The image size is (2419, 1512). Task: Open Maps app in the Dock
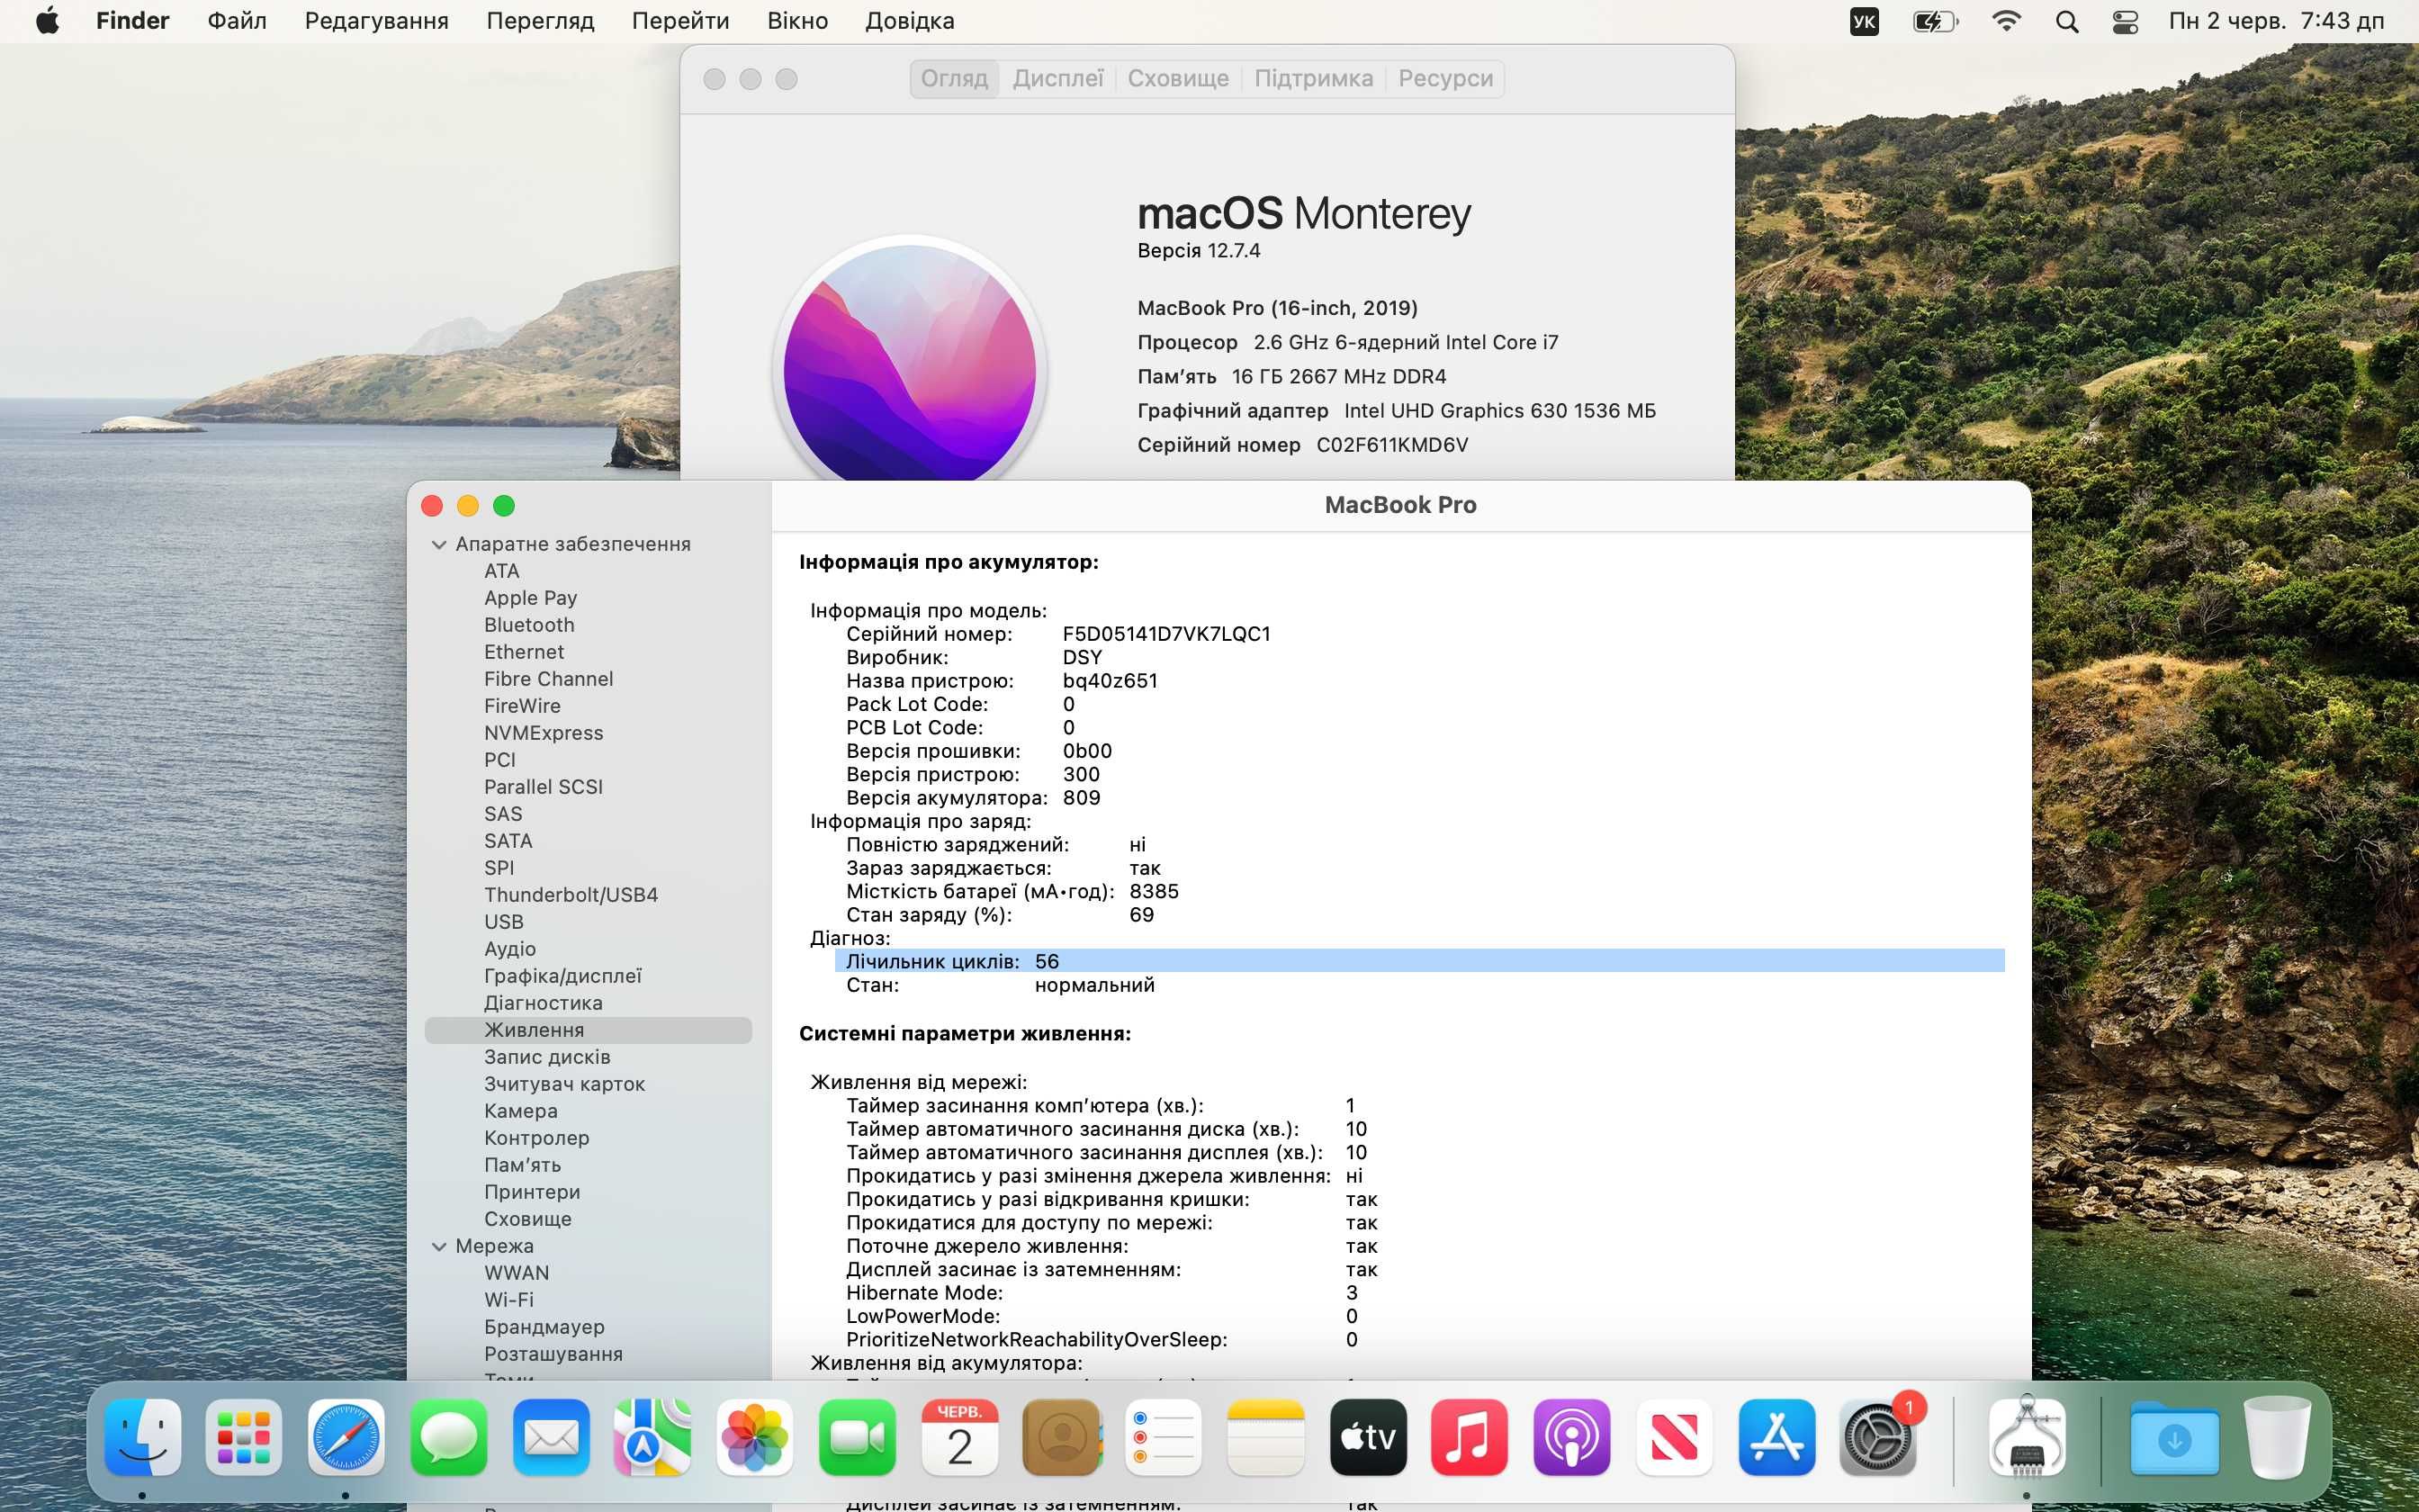[652, 1438]
